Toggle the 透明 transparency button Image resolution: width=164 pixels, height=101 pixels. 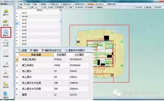coord(70,7)
